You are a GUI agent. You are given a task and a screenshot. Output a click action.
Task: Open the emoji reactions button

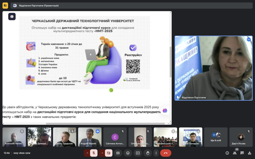pos(128,153)
